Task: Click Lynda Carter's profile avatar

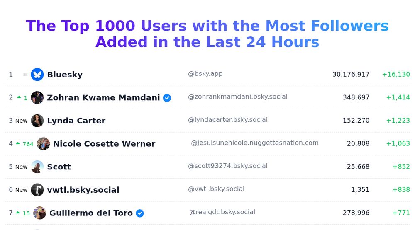Action: (37, 121)
